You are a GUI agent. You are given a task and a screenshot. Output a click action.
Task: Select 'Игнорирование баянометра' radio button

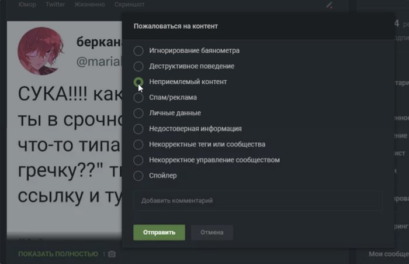[x=138, y=50]
